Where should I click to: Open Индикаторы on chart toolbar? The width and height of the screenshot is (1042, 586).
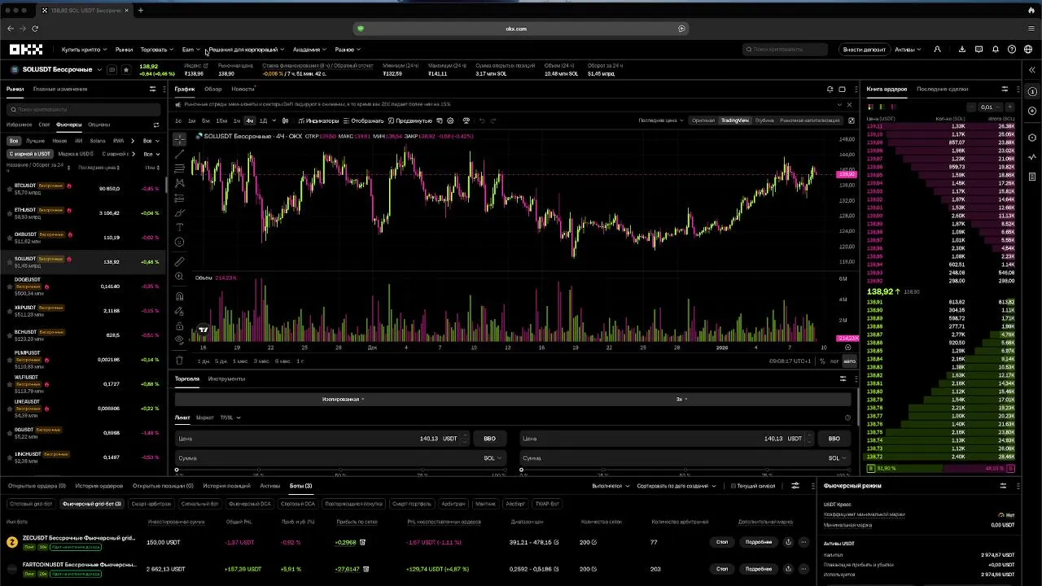(318, 120)
